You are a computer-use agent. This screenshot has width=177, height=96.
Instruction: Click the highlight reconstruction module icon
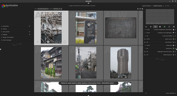click(173, 52)
